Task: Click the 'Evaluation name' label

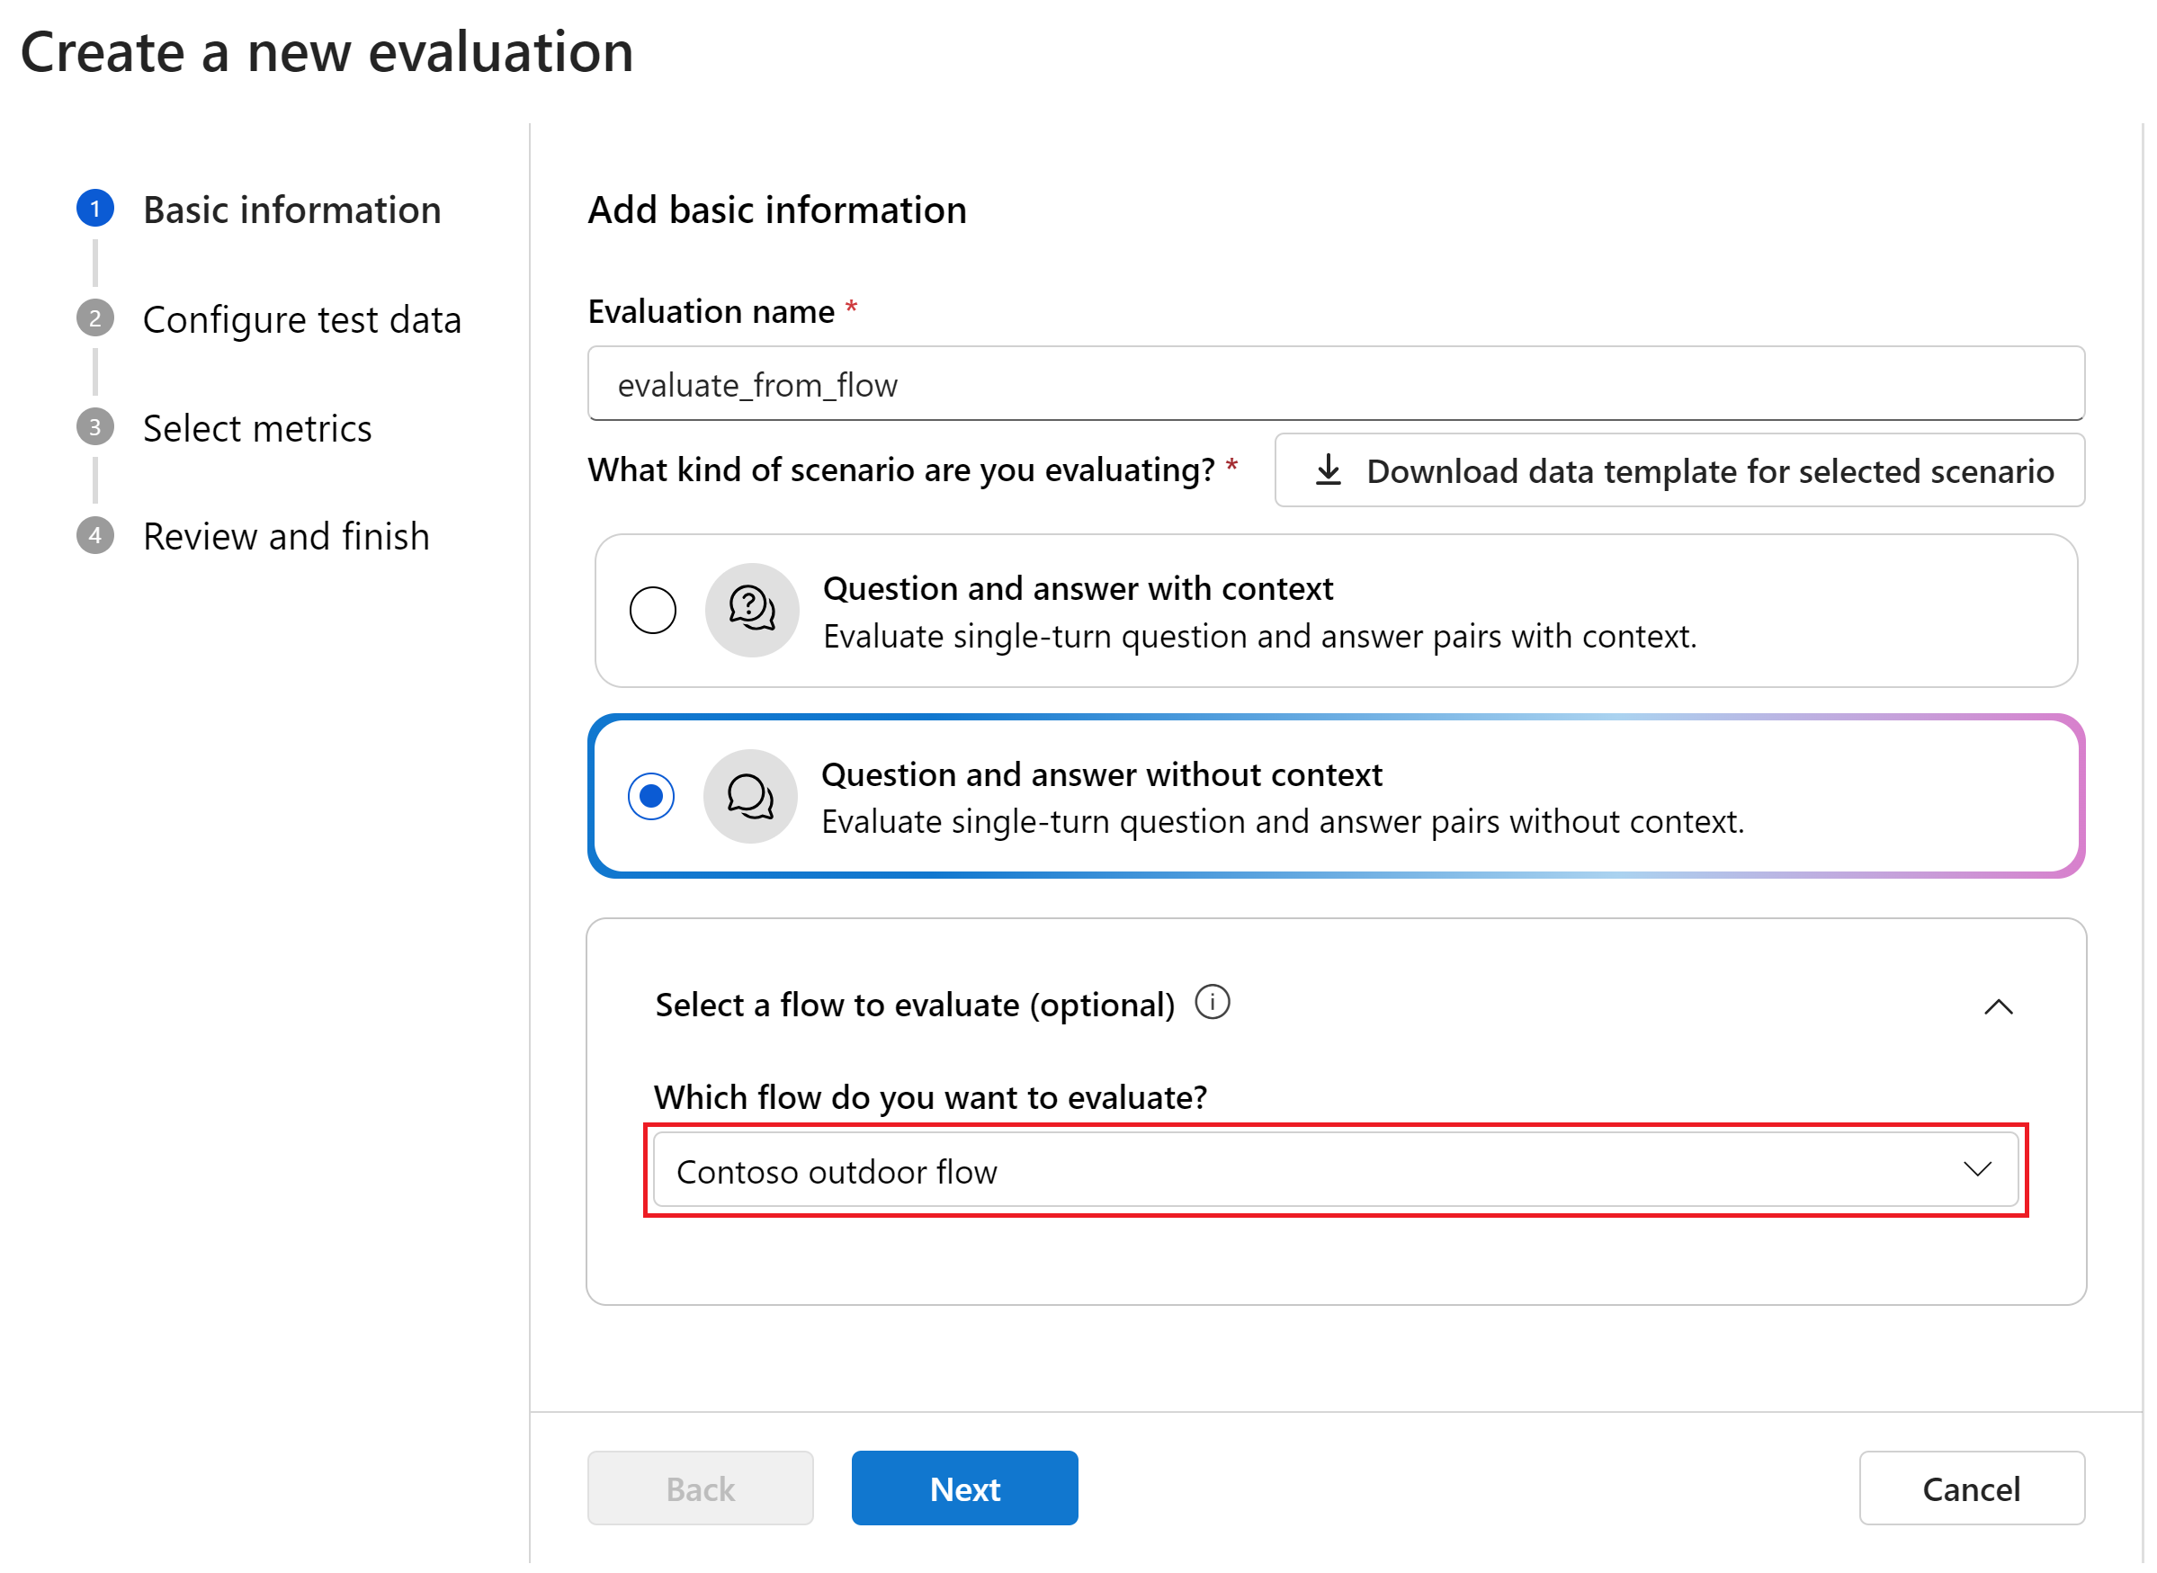Action: [712, 311]
